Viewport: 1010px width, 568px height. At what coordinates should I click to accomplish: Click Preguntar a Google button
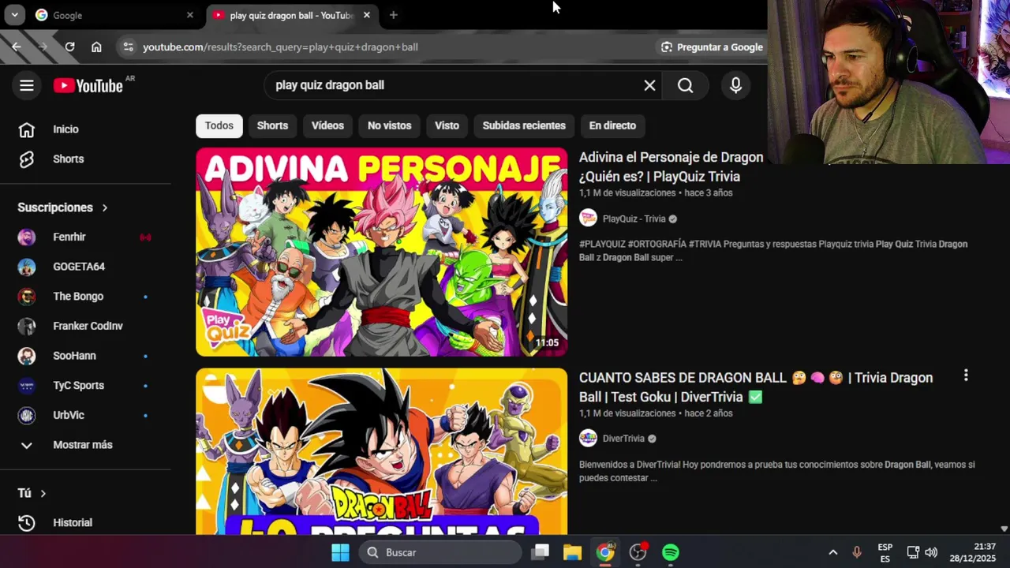click(x=712, y=47)
